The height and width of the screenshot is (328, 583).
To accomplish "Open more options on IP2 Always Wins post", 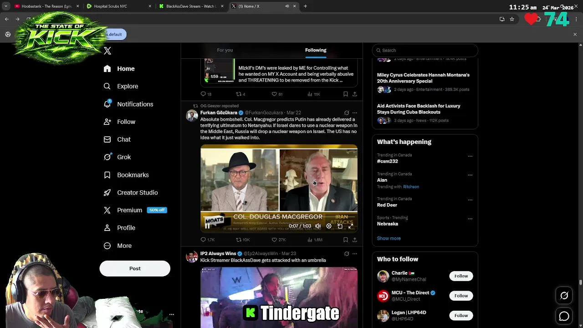I will (x=355, y=254).
